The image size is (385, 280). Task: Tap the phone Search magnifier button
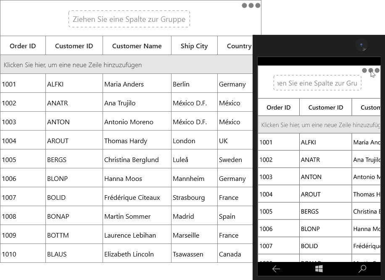pos(362,269)
